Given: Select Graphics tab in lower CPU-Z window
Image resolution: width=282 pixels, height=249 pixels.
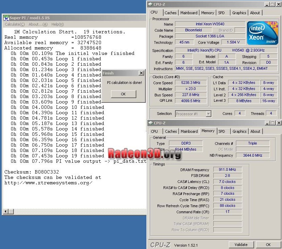Looking at the screenshot, I should point(239,131).
